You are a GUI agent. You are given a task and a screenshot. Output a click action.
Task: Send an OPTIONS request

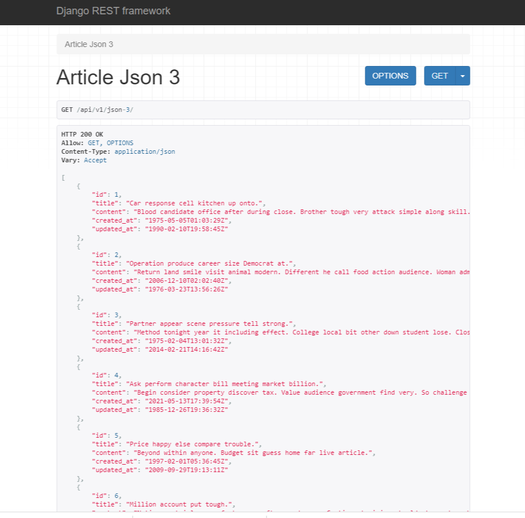(x=391, y=76)
